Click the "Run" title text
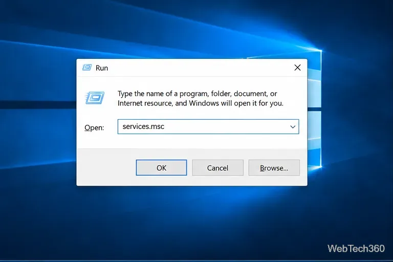Viewport: 393px width, 262px height. 102,68
